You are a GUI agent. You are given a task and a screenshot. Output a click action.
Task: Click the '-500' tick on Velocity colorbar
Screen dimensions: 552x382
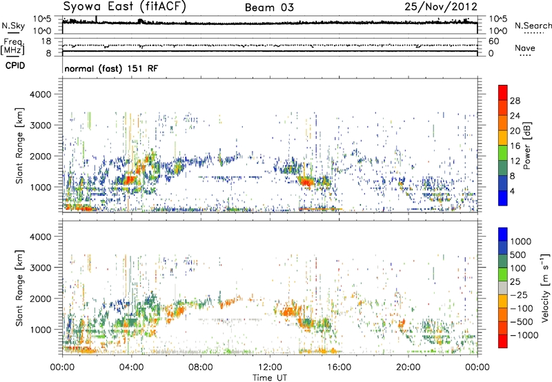point(522,322)
